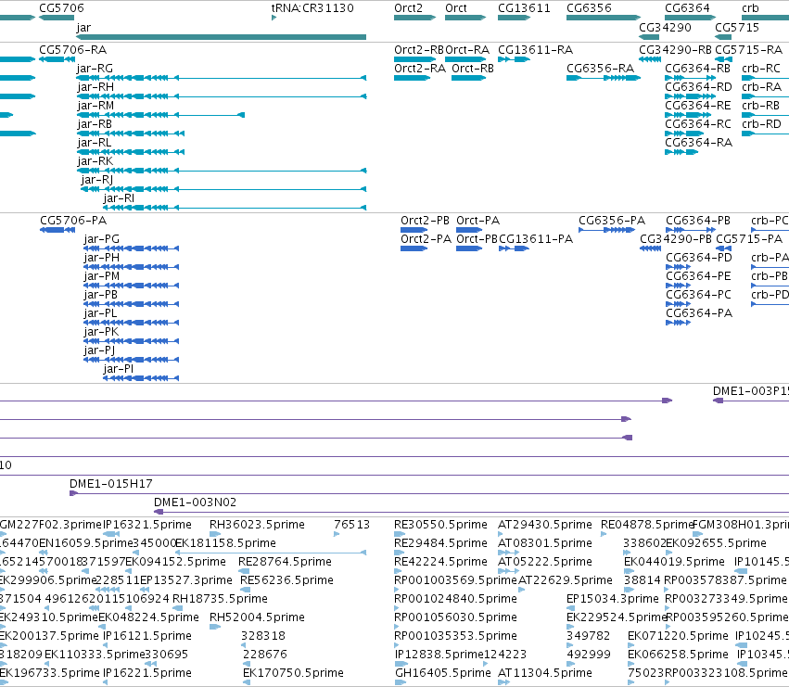Select the CG13611-RA transcript label
This screenshot has height=687, width=789.
(535, 50)
